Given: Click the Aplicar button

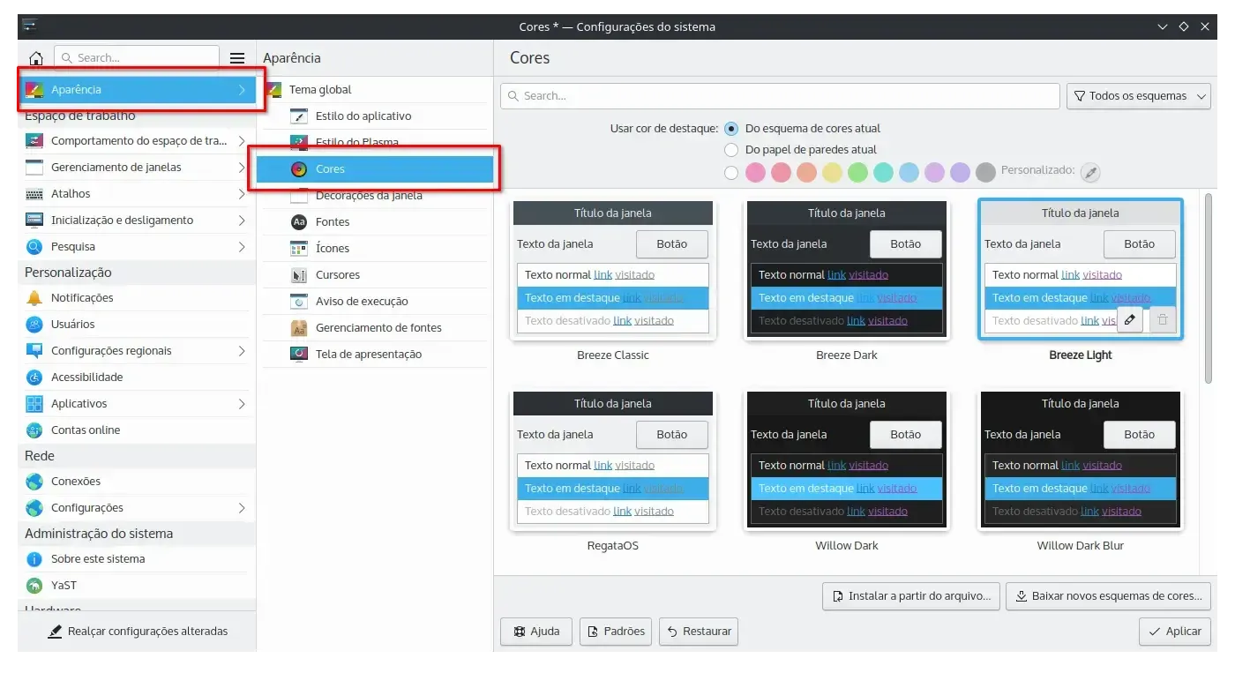Looking at the screenshot, I should tap(1175, 632).
